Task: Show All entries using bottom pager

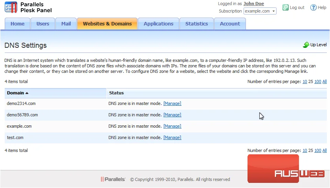Action: pyautogui.click(x=324, y=150)
